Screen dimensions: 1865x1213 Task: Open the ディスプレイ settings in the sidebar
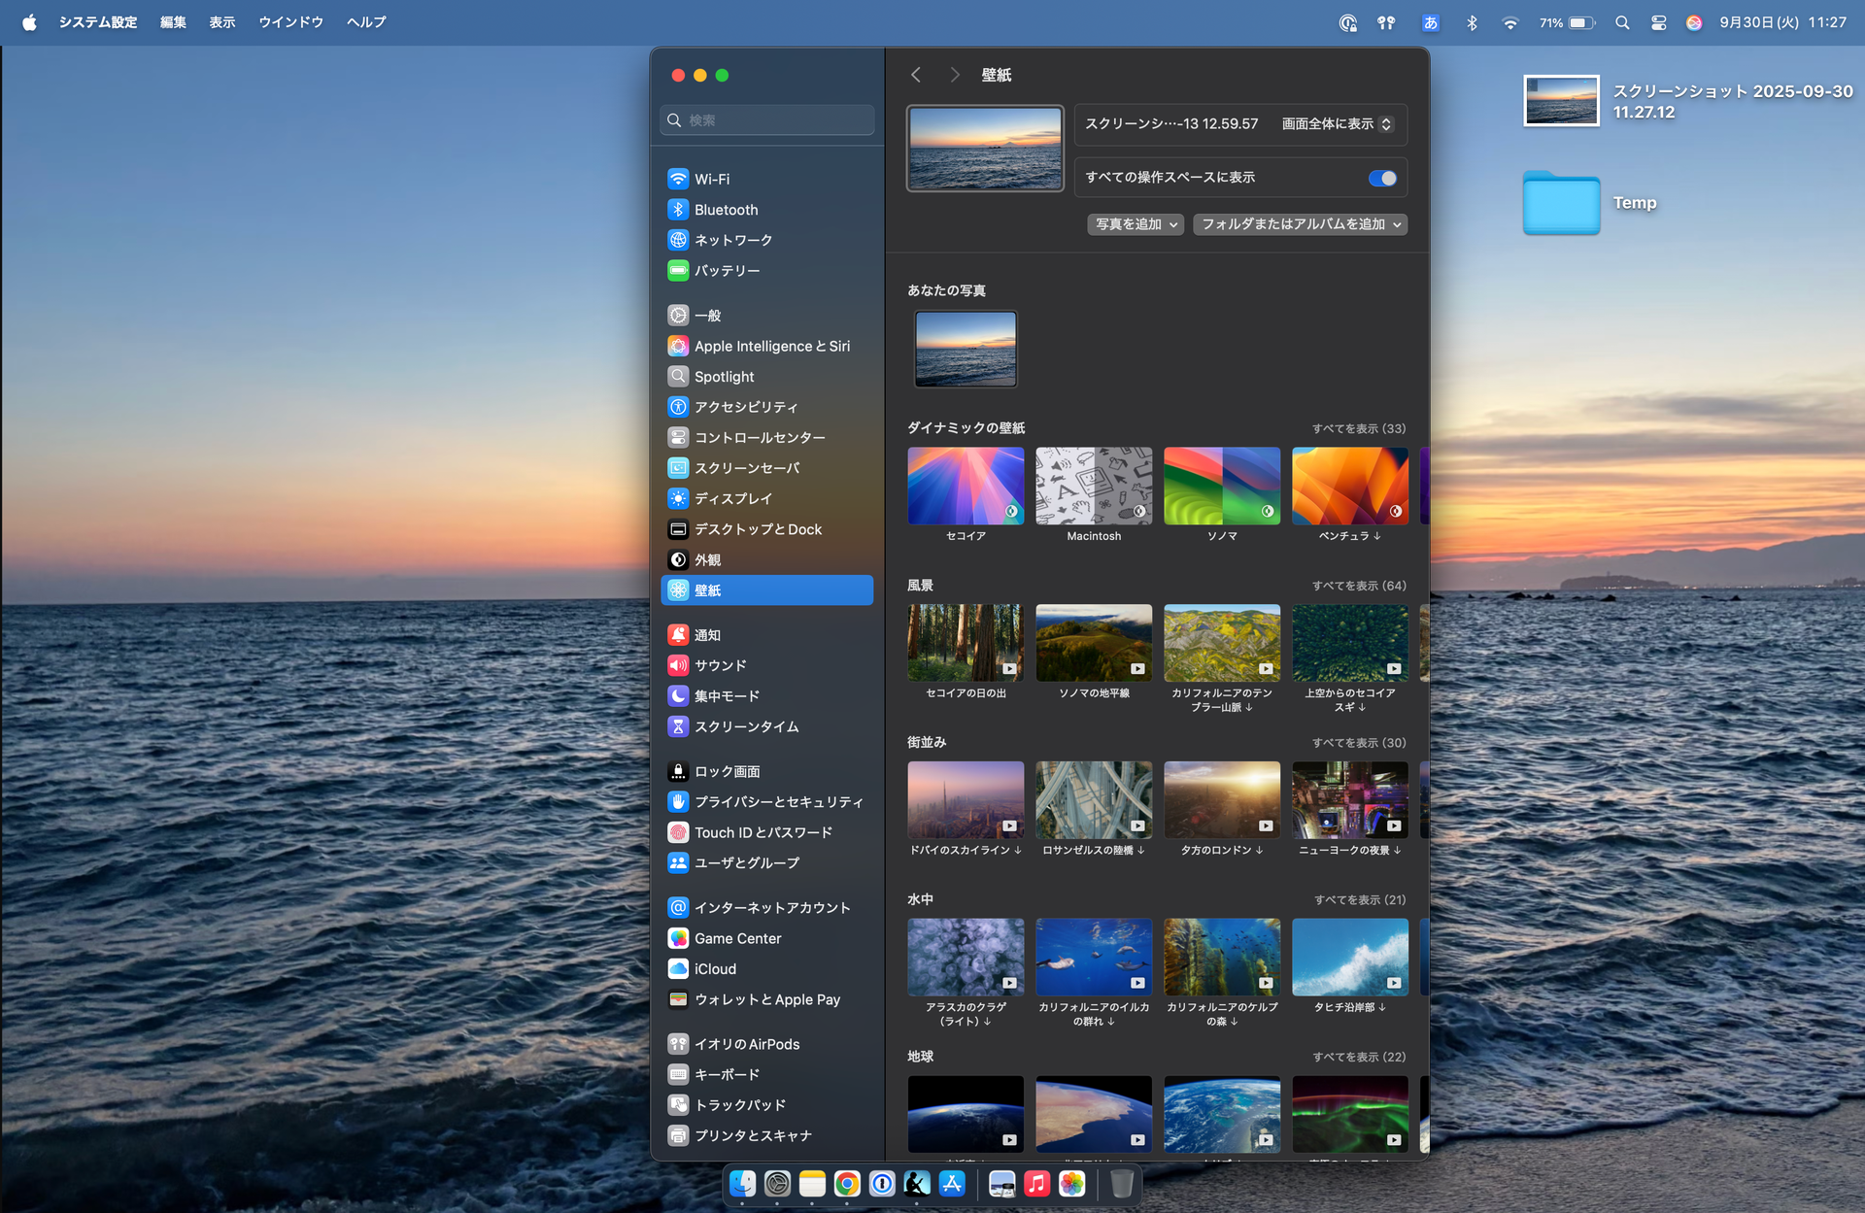733,498
